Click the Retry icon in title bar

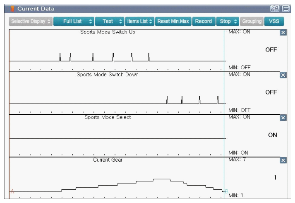[x=275, y=9]
